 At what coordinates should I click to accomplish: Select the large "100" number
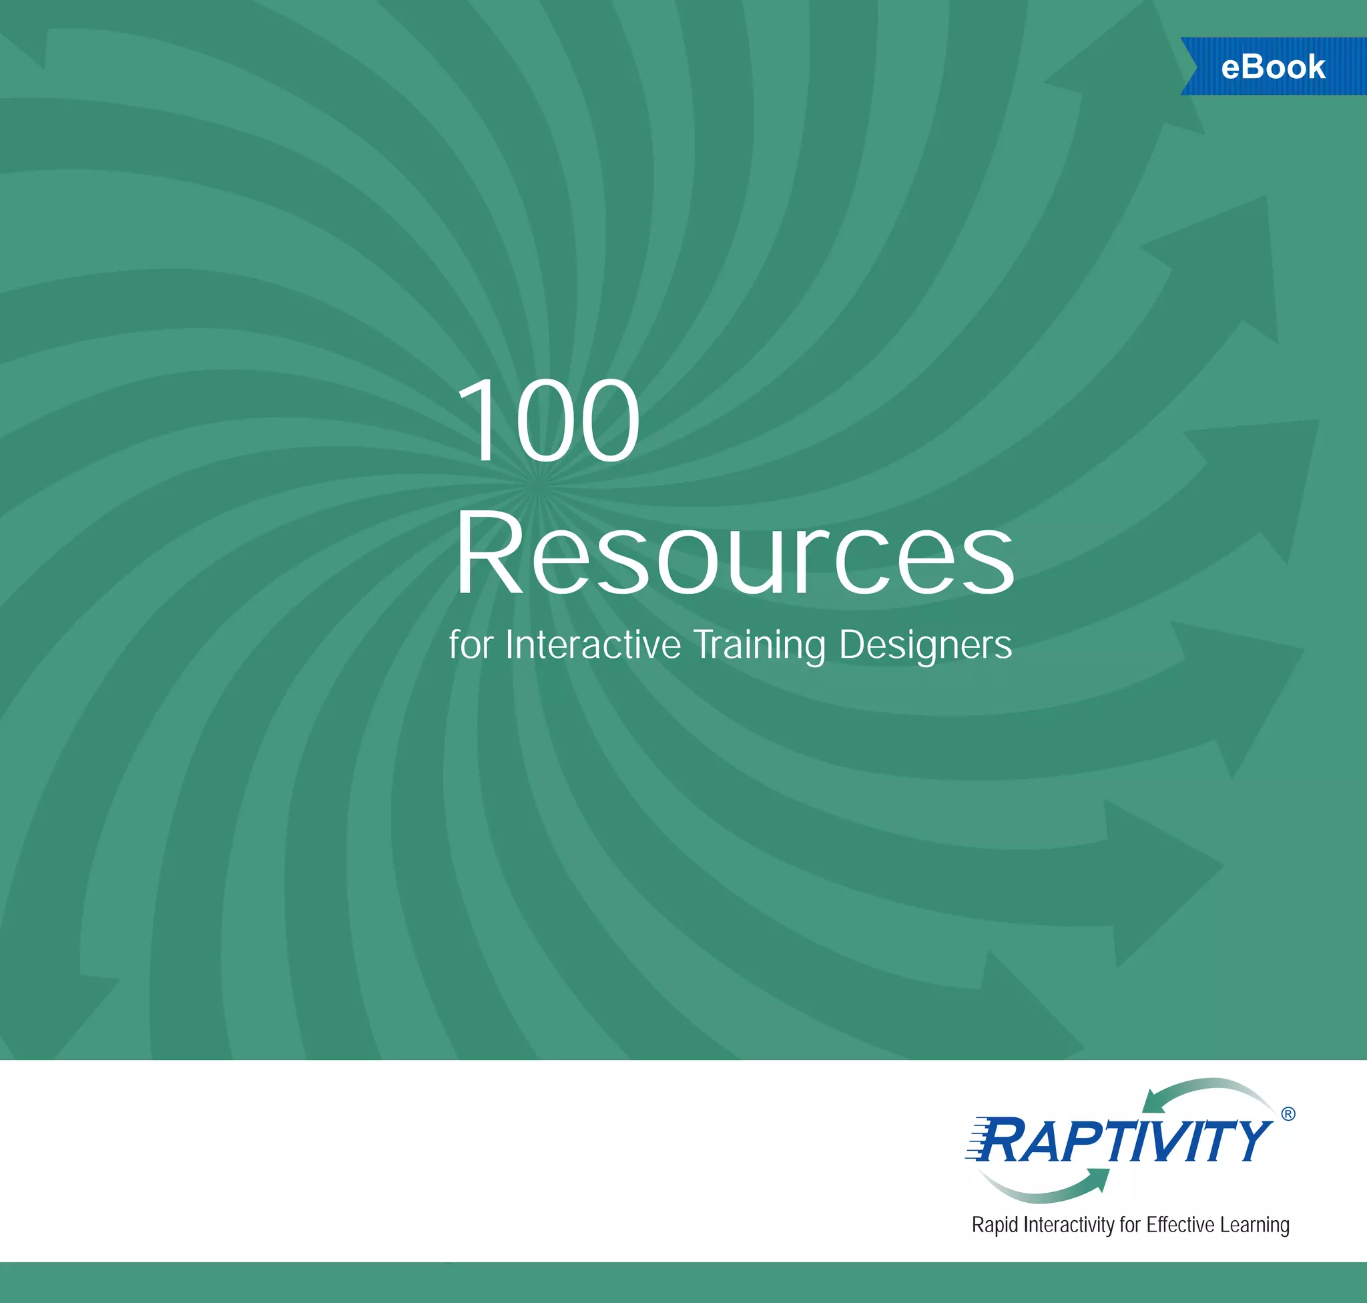(547, 421)
